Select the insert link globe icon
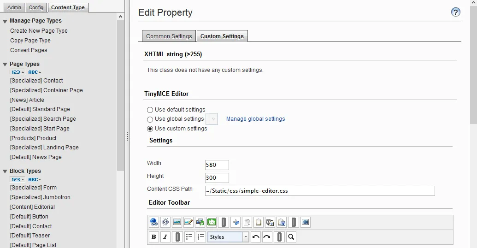477x248 pixels. [154, 222]
